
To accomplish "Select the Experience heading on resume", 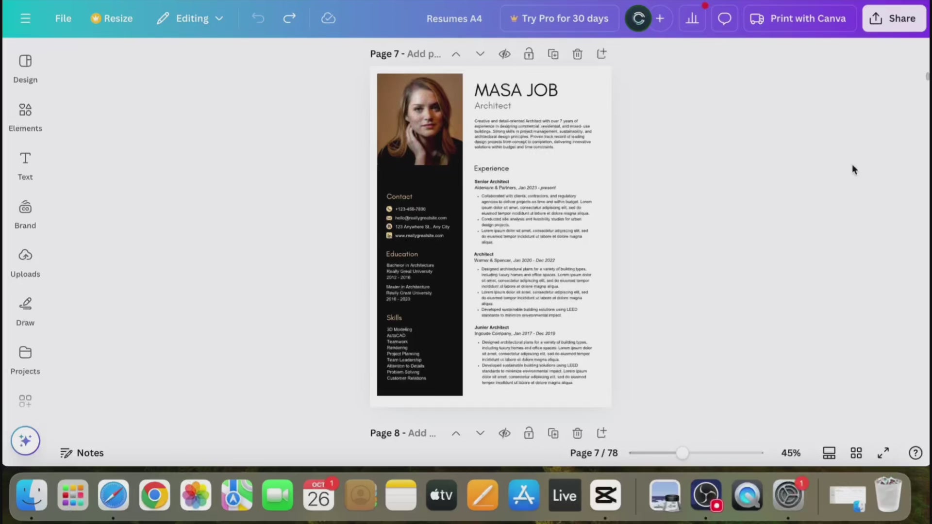I will tap(491, 168).
